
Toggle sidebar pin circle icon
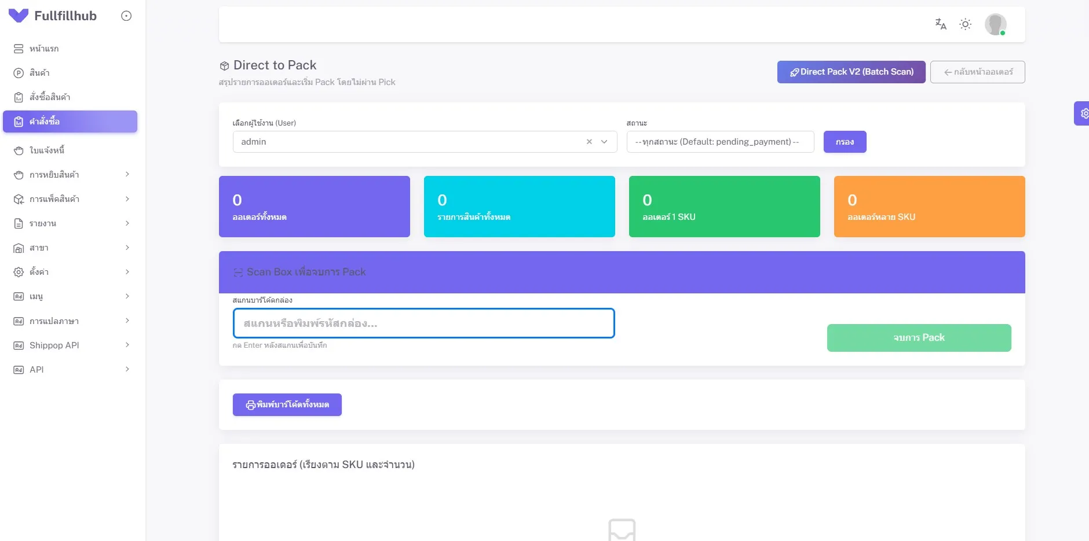pyautogui.click(x=126, y=16)
